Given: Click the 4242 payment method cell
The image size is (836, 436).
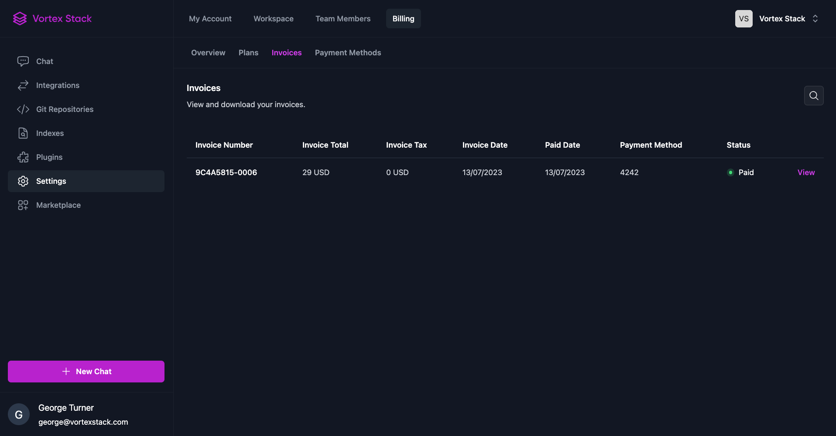Looking at the screenshot, I should [629, 172].
